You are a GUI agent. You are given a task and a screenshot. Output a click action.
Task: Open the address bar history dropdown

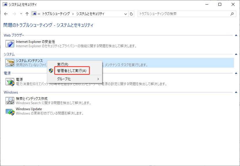pos(125,14)
